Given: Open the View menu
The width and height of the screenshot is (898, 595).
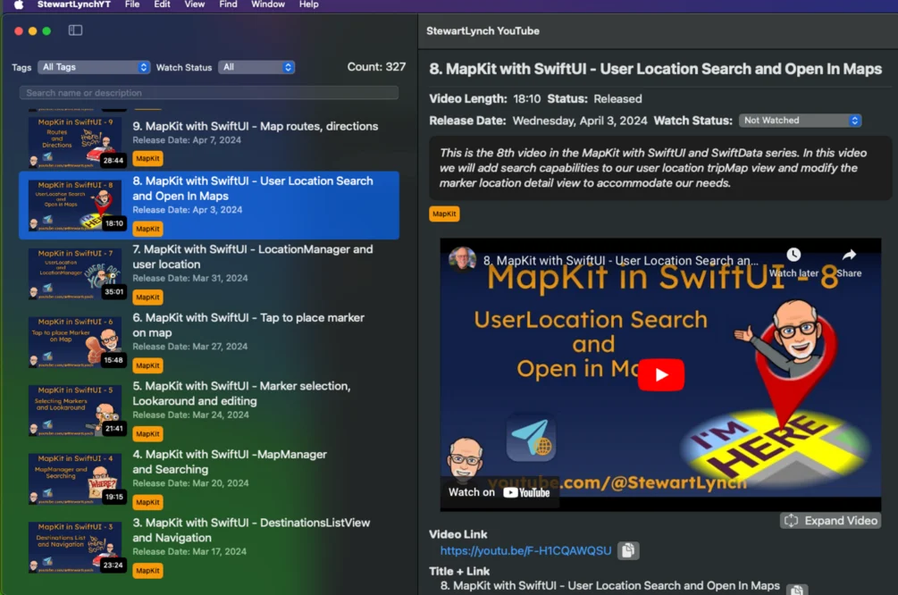Looking at the screenshot, I should pyautogui.click(x=194, y=4).
